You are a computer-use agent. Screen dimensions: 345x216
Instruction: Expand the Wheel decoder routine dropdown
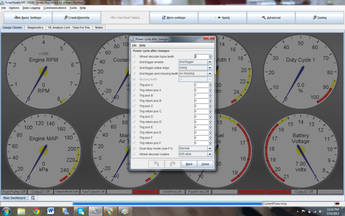210,154
